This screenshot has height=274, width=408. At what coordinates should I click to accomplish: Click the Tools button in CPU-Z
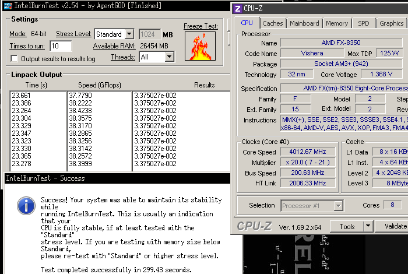click(x=347, y=226)
